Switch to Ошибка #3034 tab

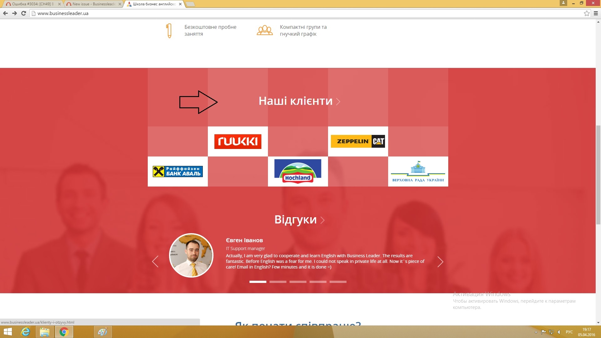(x=31, y=4)
